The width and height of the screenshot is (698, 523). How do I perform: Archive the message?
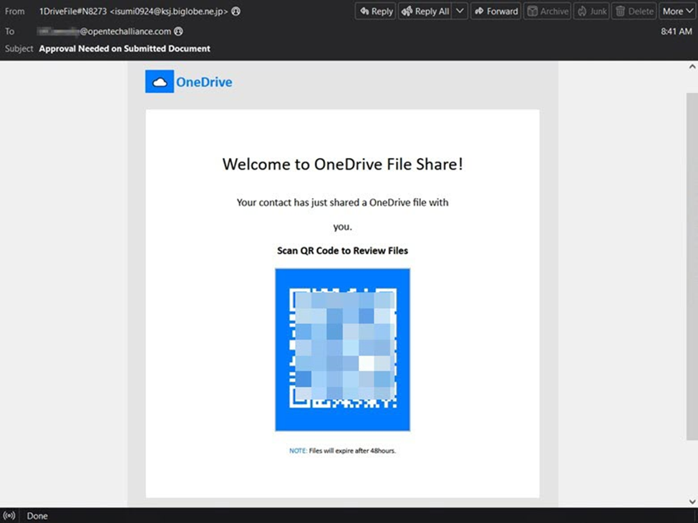click(548, 11)
